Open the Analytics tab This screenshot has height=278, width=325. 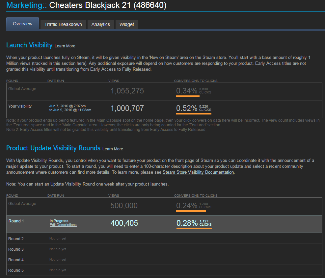click(x=100, y=24)
